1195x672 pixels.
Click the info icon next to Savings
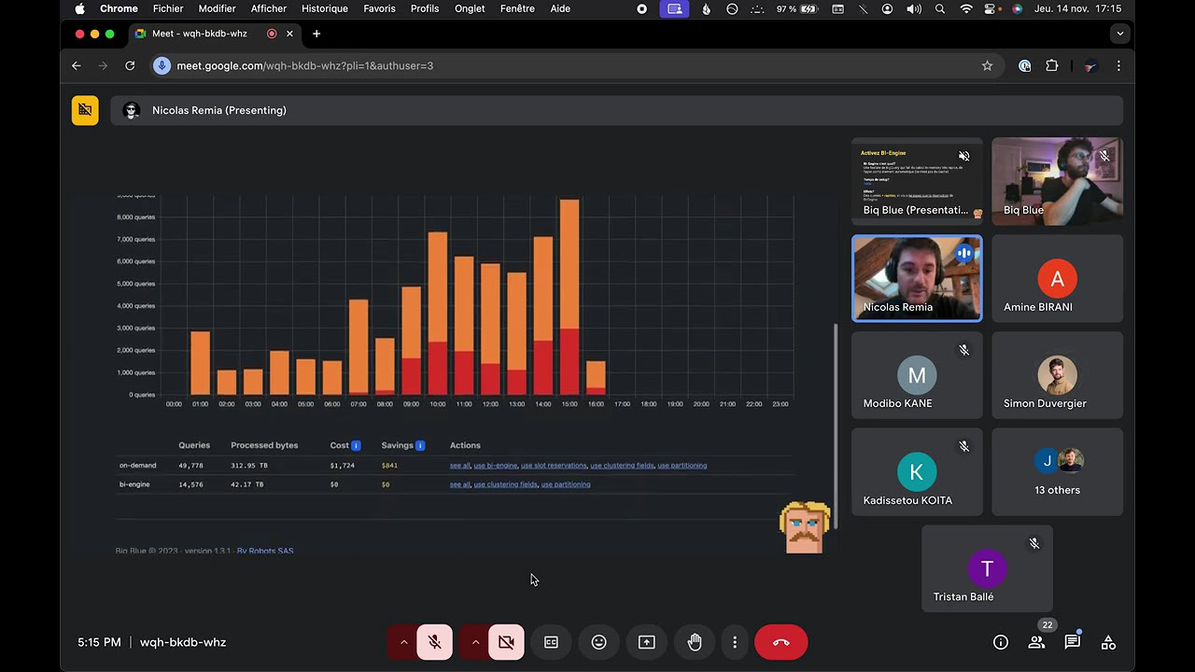pyautogui.click(x=420, y=445)
